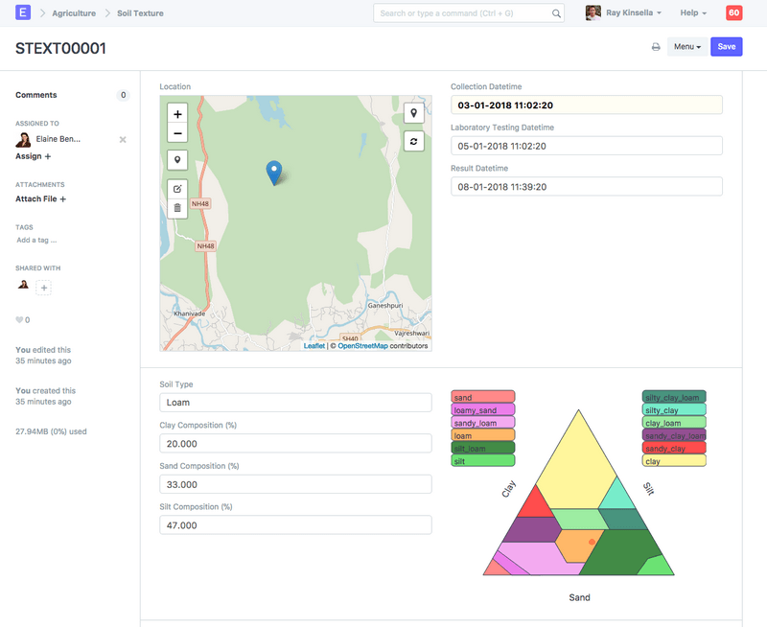Click the print icon beside Menu
Image resolution: width=767 pixels, height=627 pixels.
(x=656, y=47)
